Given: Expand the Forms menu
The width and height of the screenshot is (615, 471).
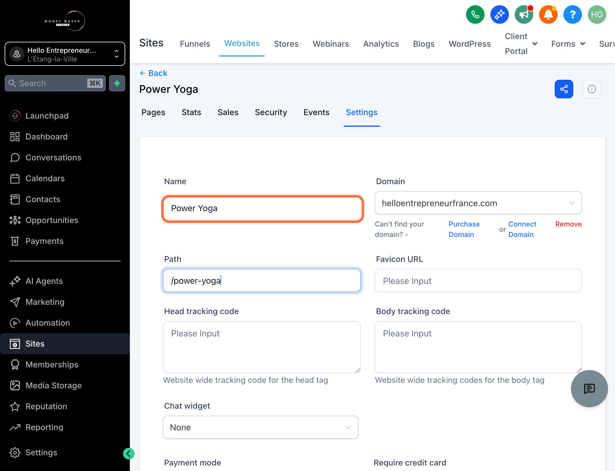Looking at the screenshot, I should 568,44.
